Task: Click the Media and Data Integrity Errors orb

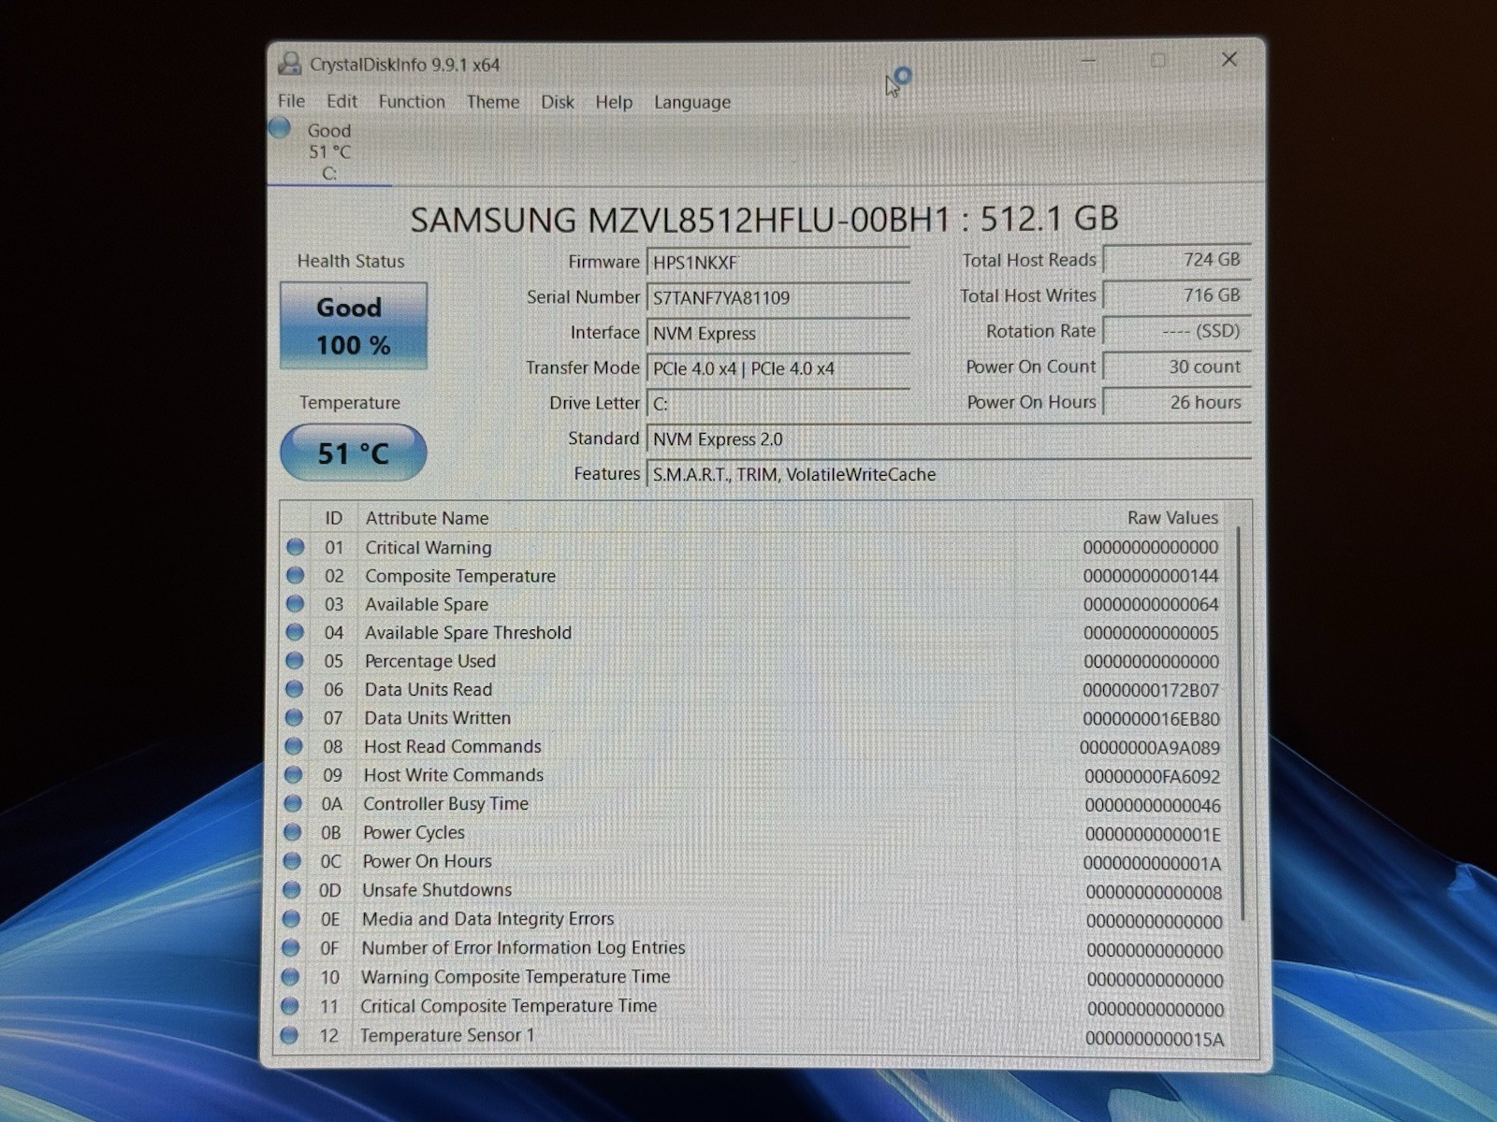Action: 291,918
